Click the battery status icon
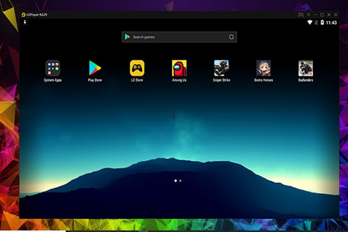The width and height of the screenshot is (348, 232). [322, 23]
